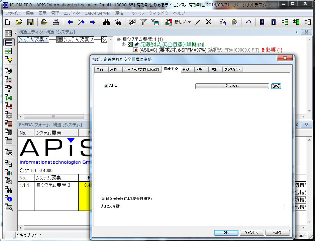315x241 pixels.
Task: Paste using the clipboard toolbar icon
Action: tap(234, 22)
